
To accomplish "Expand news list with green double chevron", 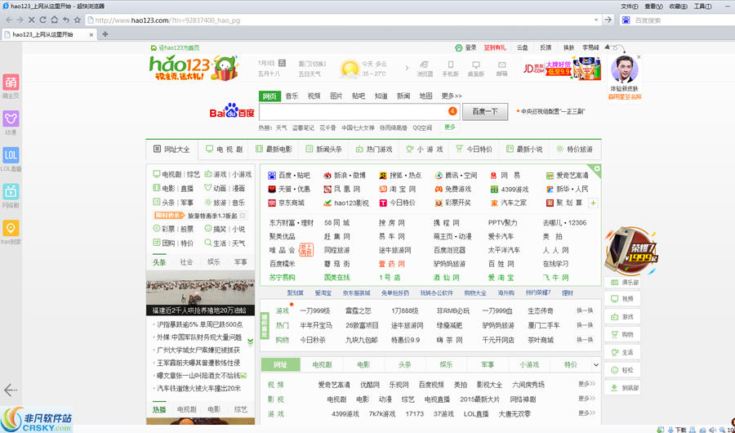I will [x=251, y=342].
